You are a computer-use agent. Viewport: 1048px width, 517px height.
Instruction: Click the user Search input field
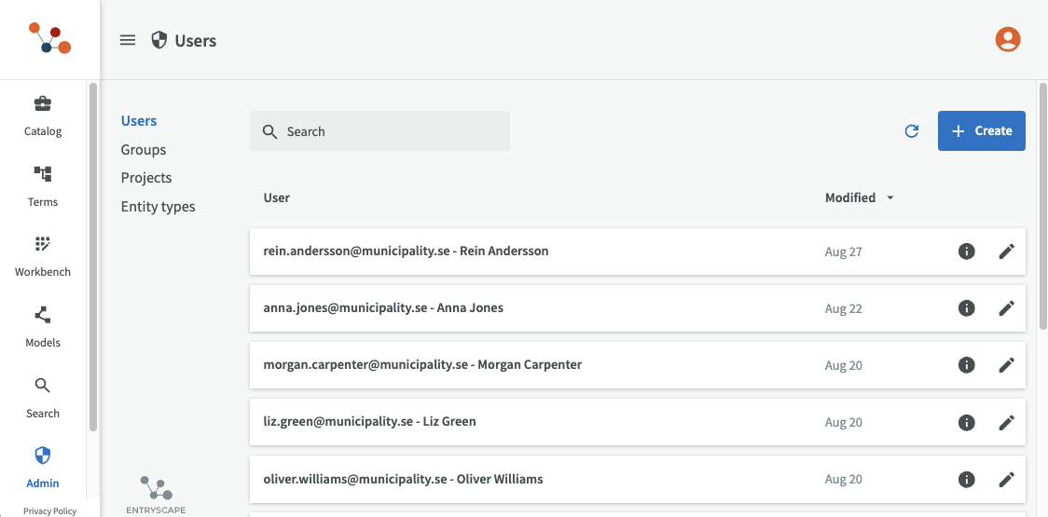(x=392, y=131)
